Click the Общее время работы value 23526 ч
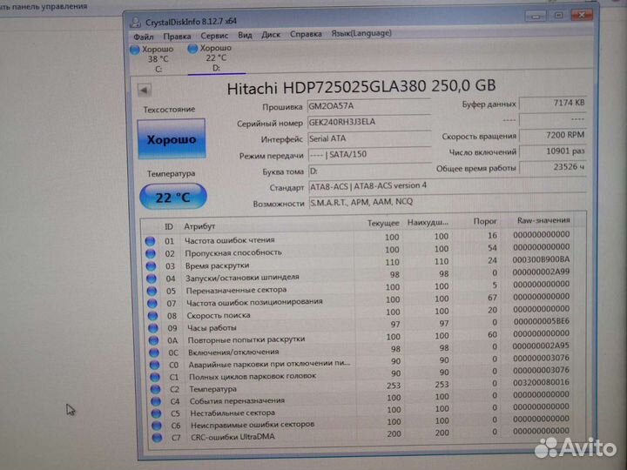 coord(553,167)
